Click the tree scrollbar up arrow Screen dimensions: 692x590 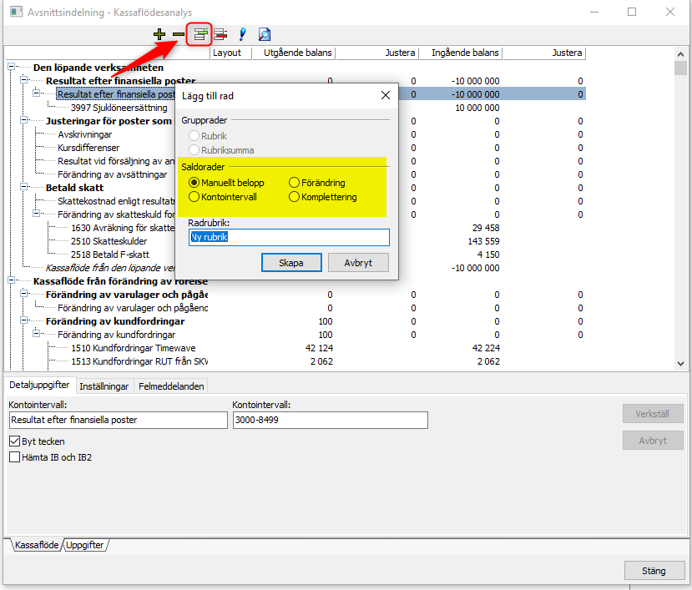point(680,54)
